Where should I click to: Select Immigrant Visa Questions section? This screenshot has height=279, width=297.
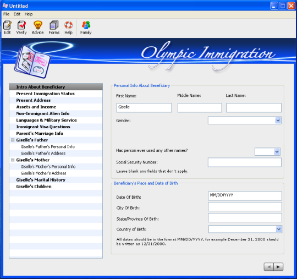pos(56,127)
